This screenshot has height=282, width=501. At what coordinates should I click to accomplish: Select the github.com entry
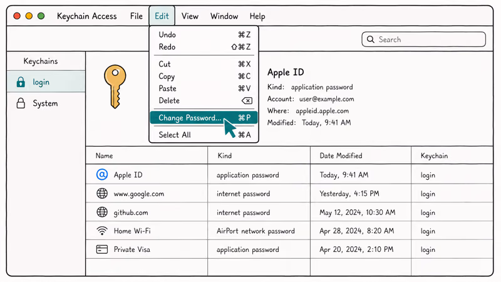(x=131, y=212)
